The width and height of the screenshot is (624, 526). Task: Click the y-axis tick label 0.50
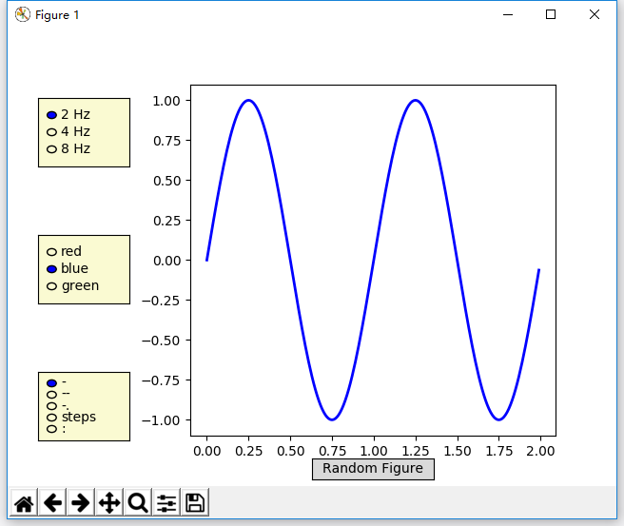tap(166, 181)
